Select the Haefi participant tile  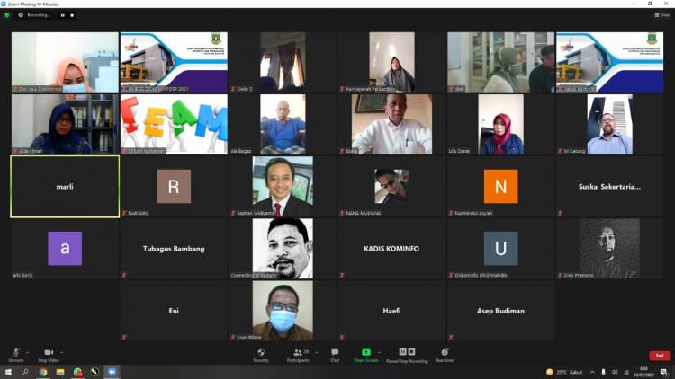(391, 311)
